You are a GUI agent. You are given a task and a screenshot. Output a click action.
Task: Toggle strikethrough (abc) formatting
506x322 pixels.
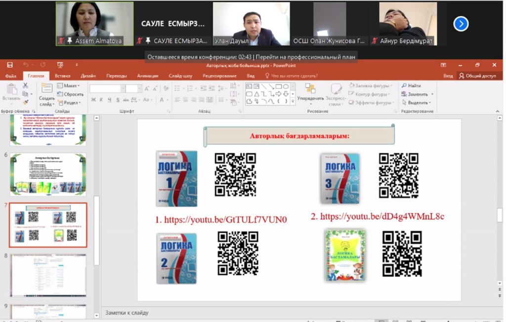[126, 100]
